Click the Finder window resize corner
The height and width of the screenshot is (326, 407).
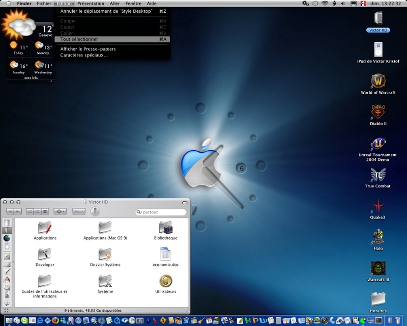(187, 310)
